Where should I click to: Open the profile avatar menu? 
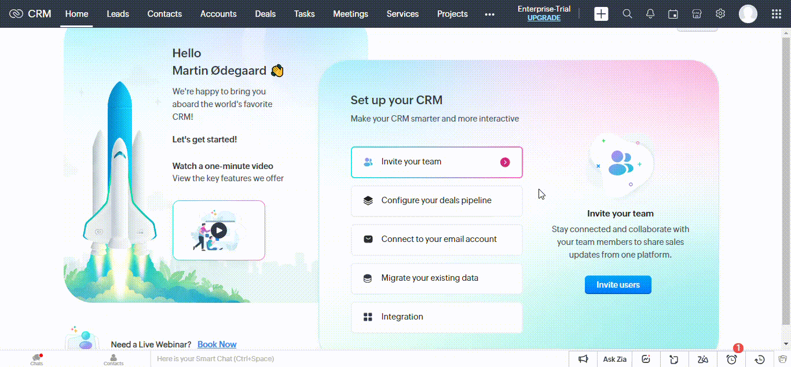pyautogui.click(x=748, y=13)
